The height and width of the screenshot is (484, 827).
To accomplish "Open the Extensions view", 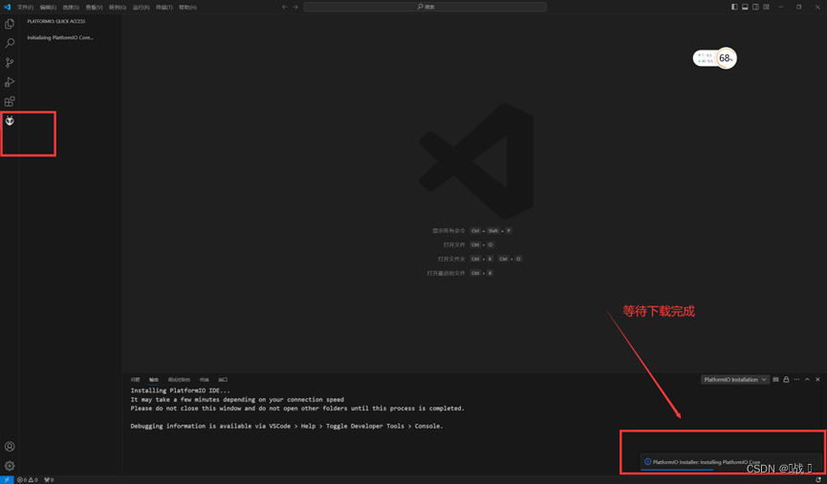I will [10, 101].
